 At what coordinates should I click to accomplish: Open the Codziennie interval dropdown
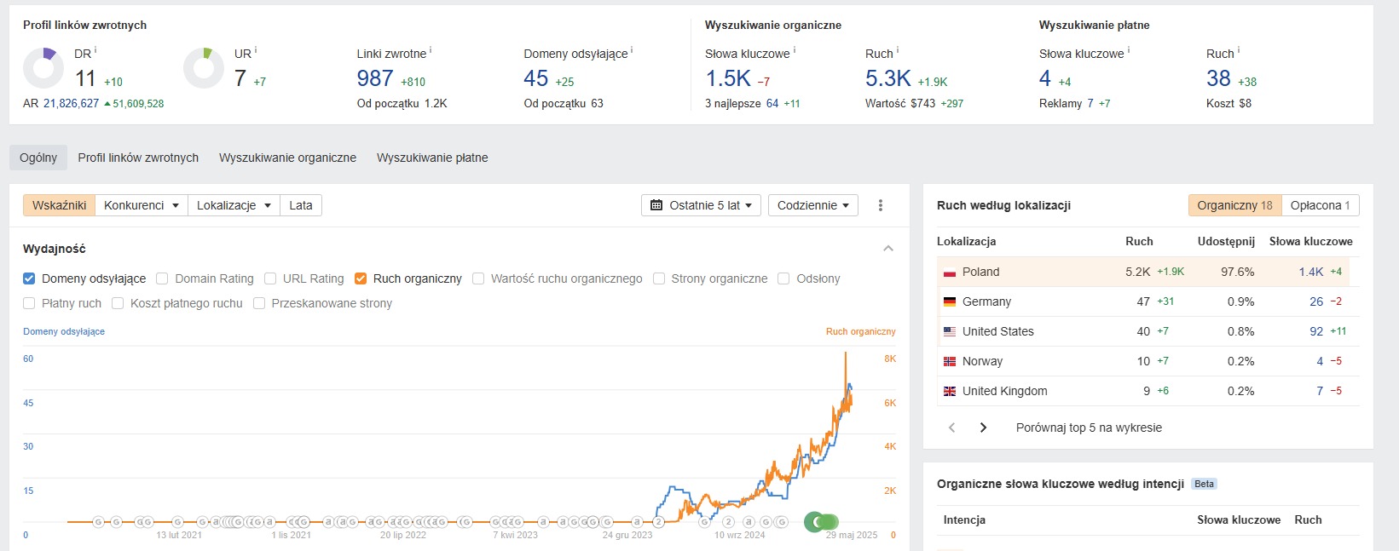click(x=813, y=205)
